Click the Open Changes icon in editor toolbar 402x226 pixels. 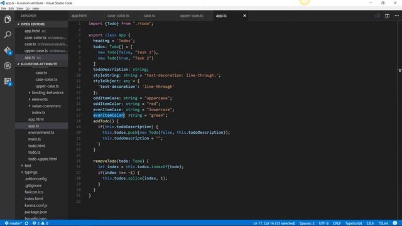[x=377, y=16]
